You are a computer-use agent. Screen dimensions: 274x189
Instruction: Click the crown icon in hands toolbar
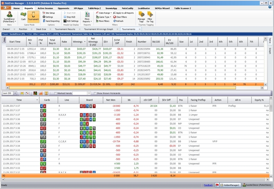point(22,93)
